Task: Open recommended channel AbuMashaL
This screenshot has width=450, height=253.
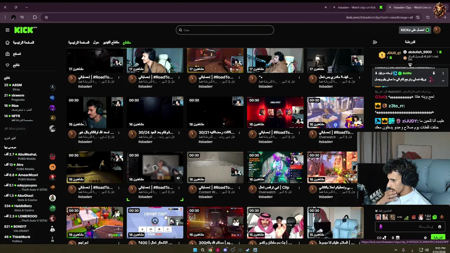Action: pos(30,156)
